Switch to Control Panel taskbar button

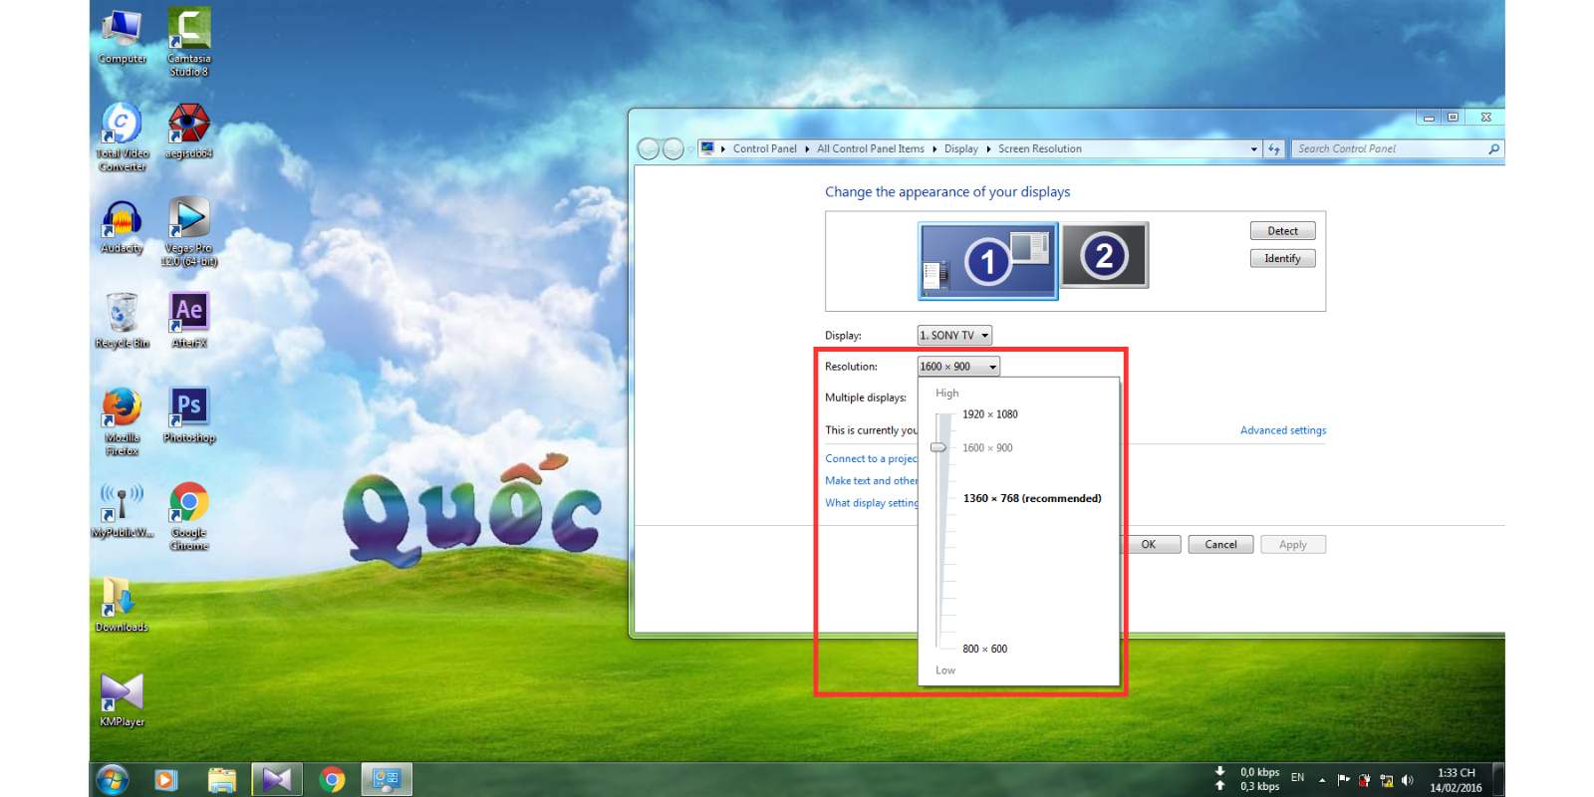coord(387,780)
